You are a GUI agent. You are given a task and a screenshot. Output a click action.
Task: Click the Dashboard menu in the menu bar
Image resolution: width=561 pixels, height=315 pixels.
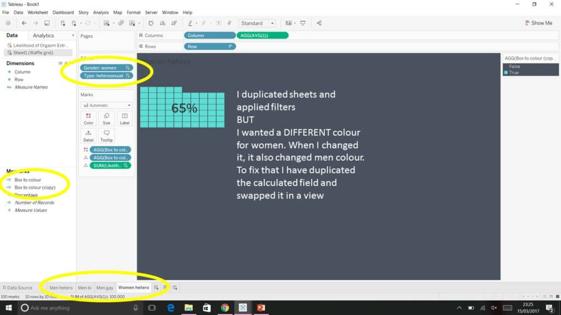coord(63,12)
